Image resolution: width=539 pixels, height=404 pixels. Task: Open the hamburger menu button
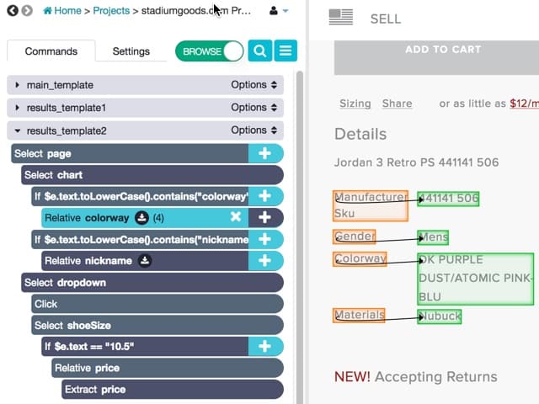point(286,50)
